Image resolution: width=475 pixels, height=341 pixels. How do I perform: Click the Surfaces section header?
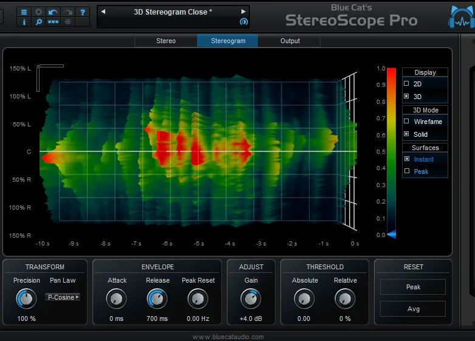tap(425, 148)
